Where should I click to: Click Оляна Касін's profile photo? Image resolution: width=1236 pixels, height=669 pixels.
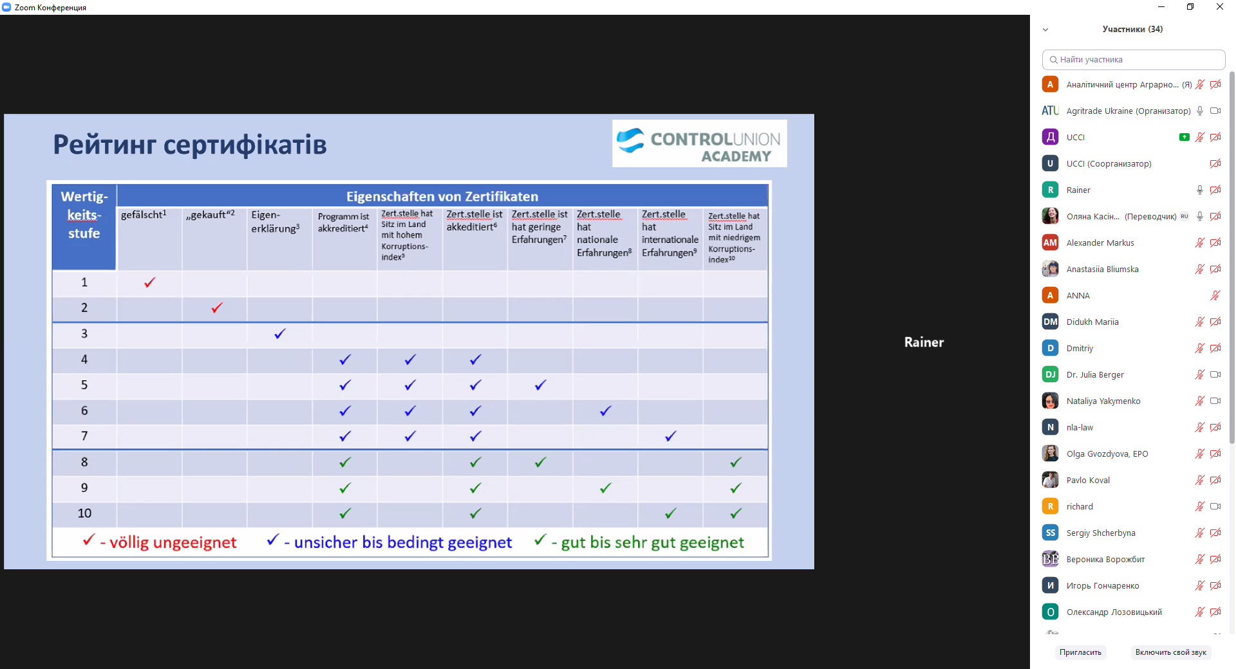point(1050,216)
